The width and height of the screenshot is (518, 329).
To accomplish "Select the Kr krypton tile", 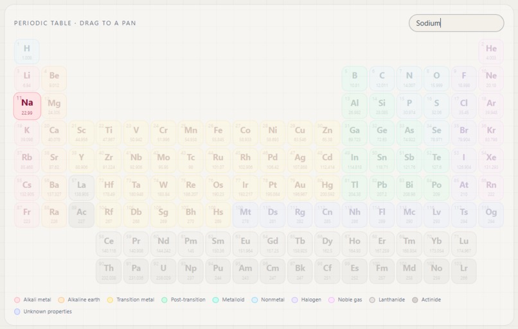I will tap(491, 133).
